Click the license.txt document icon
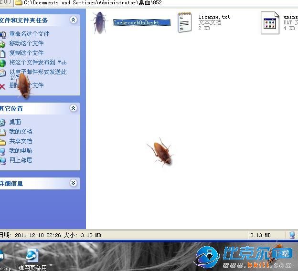 tap(184, 22)
